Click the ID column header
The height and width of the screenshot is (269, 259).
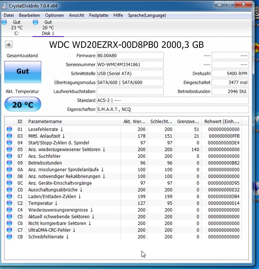click(20, 122)
